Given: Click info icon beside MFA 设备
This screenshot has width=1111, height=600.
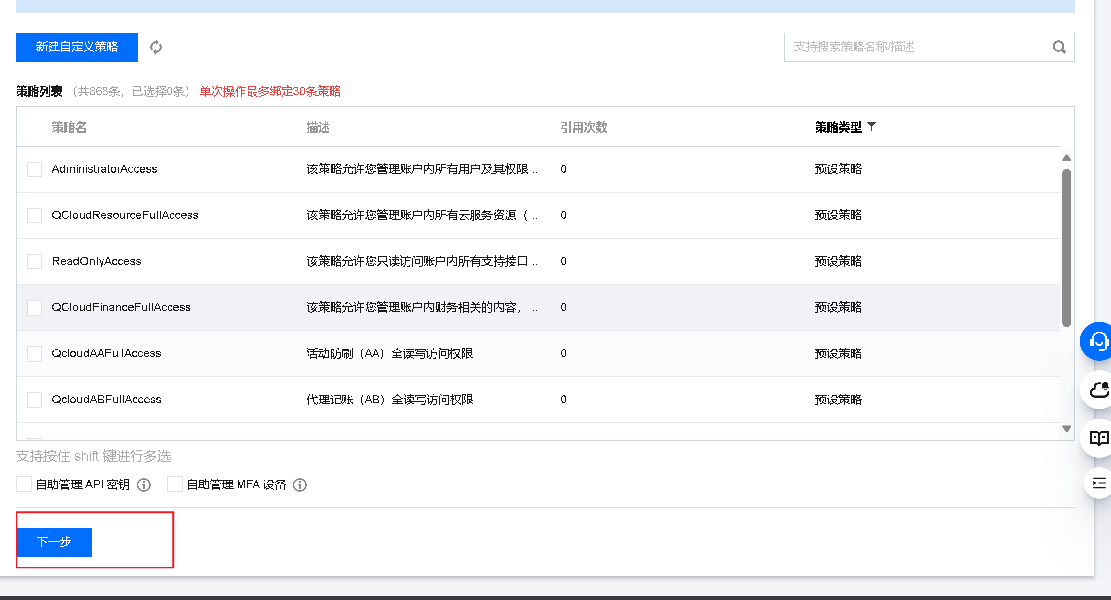Looking at the screenshot, I should coord(300,485).
